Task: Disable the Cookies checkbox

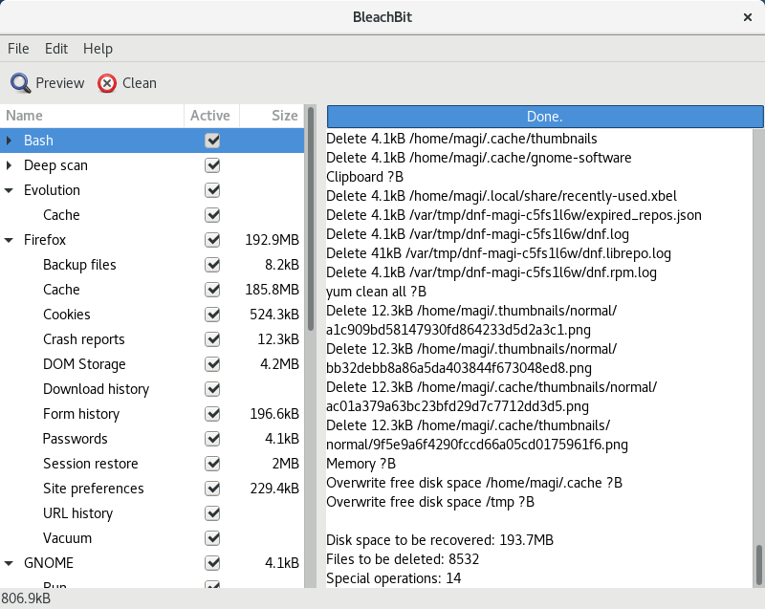Action: point(212,315)
